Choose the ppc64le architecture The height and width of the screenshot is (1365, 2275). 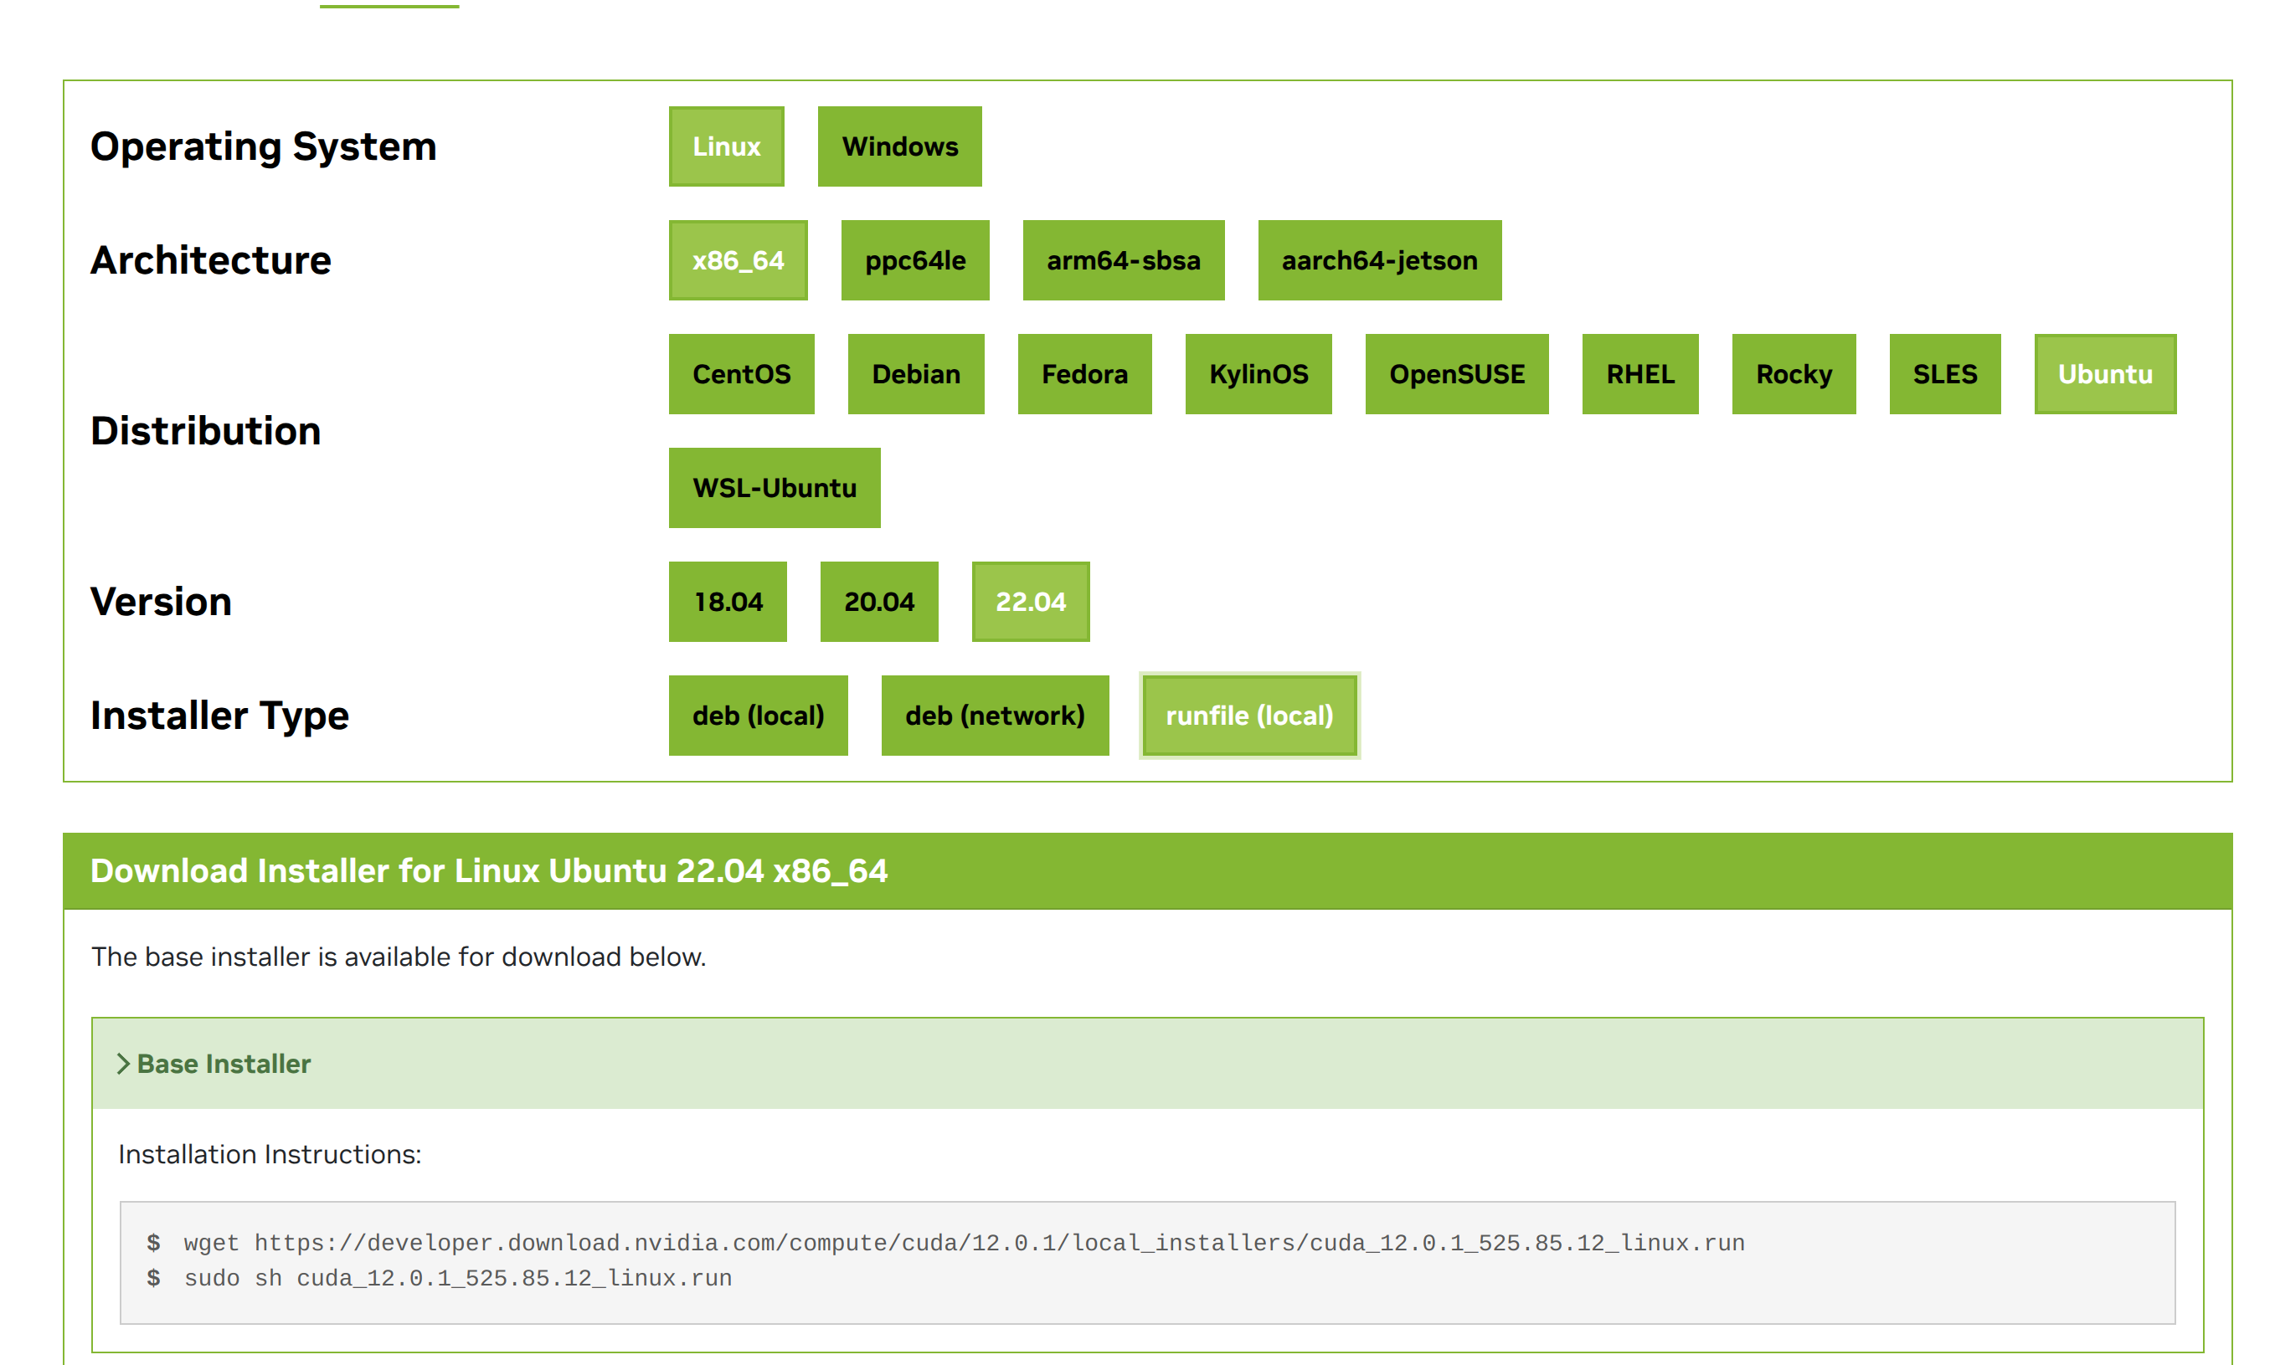pyautogui.click(x=914, y=260)
